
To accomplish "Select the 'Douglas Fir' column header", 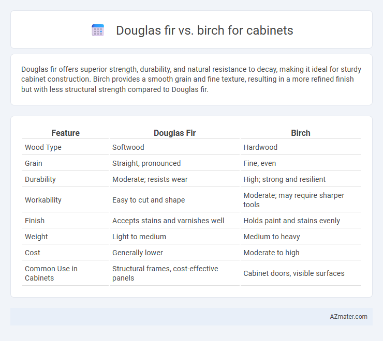I will 174,133.
